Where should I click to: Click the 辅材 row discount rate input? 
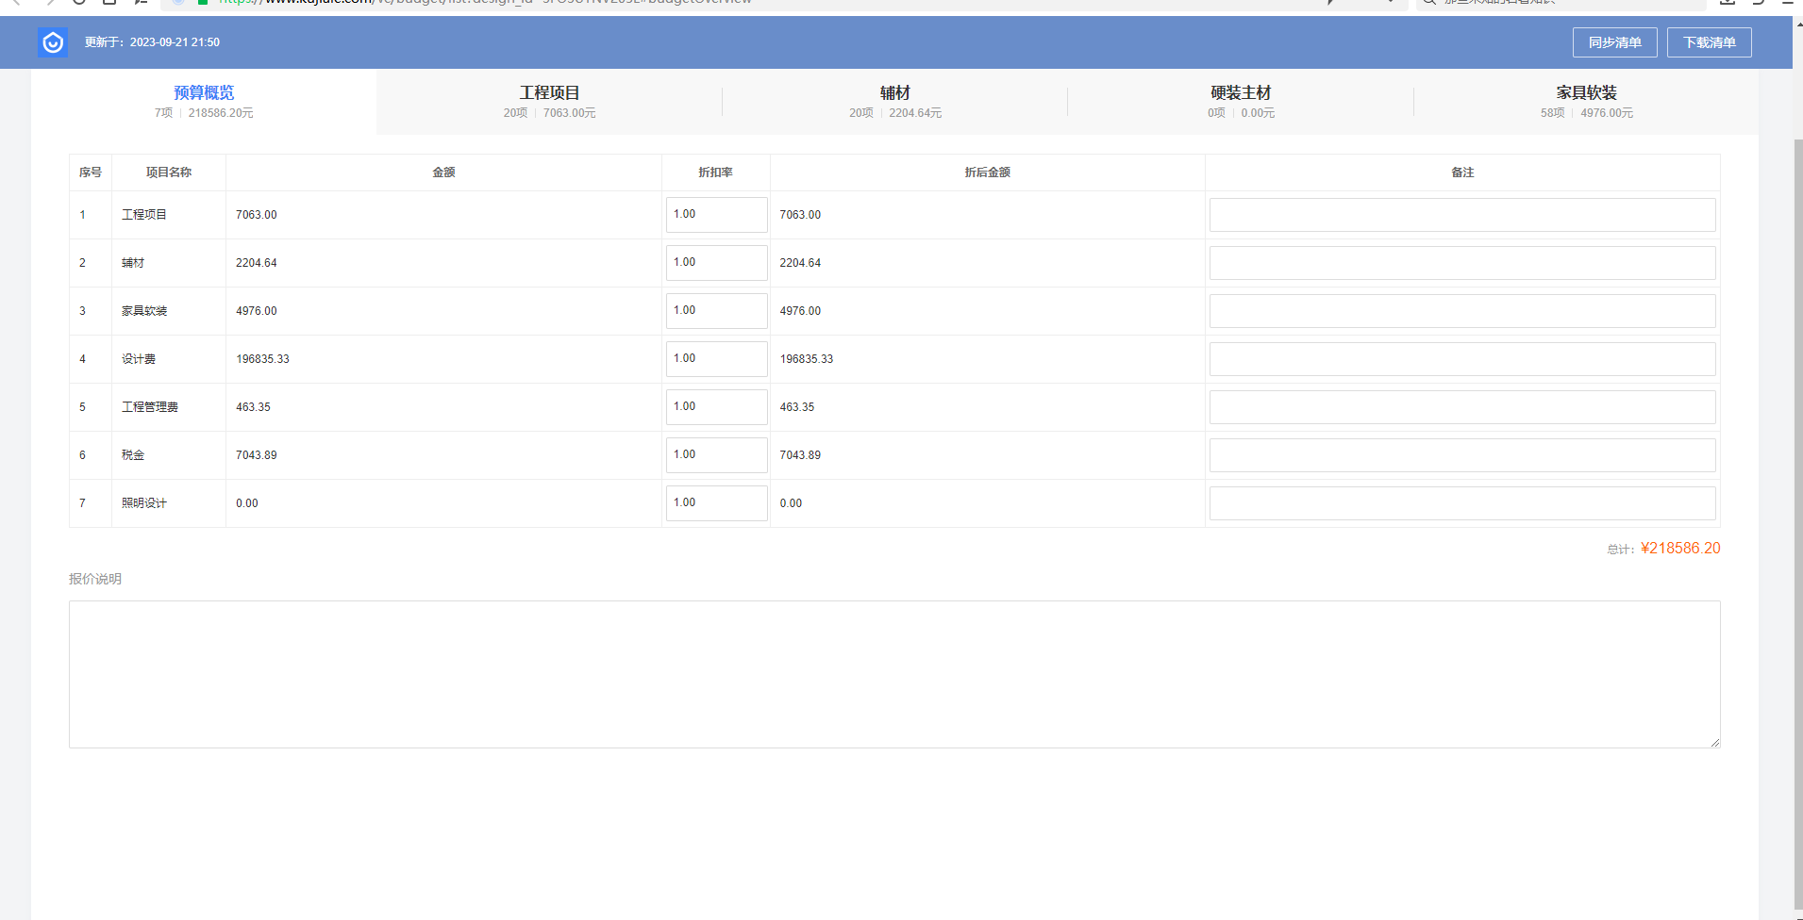pos(716,263)
